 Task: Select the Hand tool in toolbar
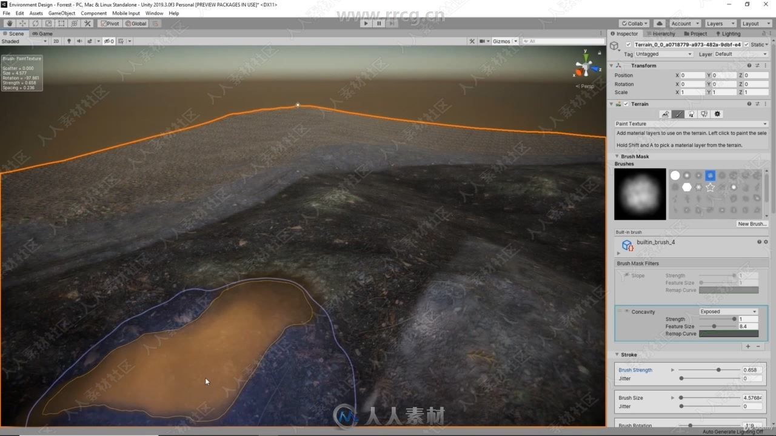(10, 24)
